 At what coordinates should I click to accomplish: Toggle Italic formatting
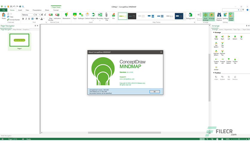[x=26, y=19]
